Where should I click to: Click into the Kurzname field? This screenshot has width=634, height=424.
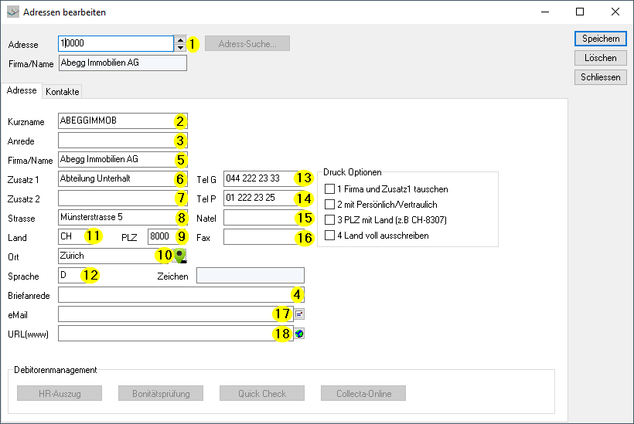122,120
